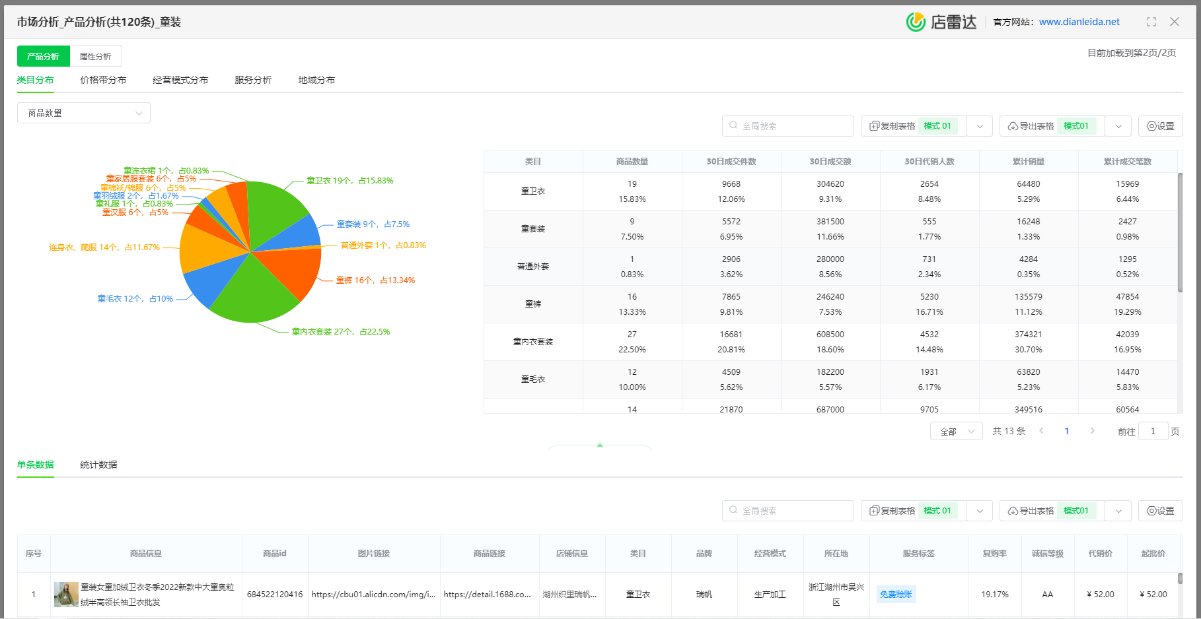Open www.dianleida.net official website link

point(1079,22)
